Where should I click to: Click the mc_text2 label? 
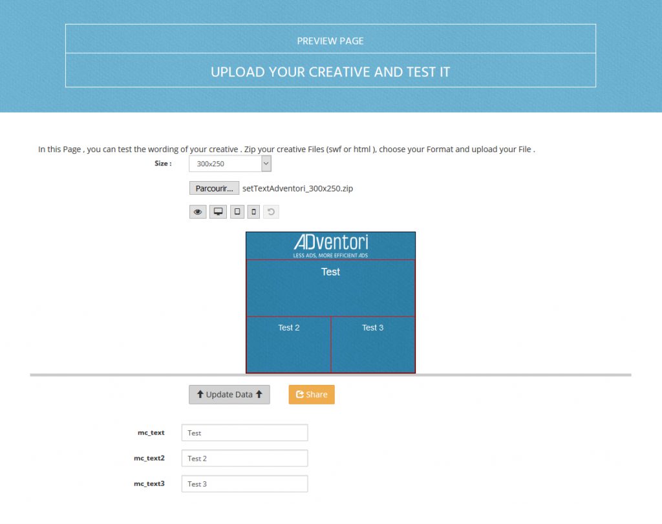point(149,458)
